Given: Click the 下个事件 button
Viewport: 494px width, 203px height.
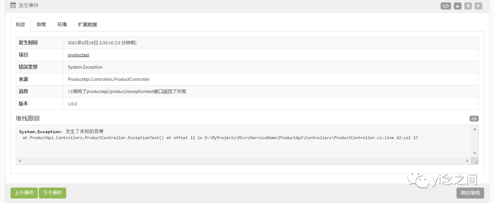Looking at the screenshot, I should tap(53, 193).
